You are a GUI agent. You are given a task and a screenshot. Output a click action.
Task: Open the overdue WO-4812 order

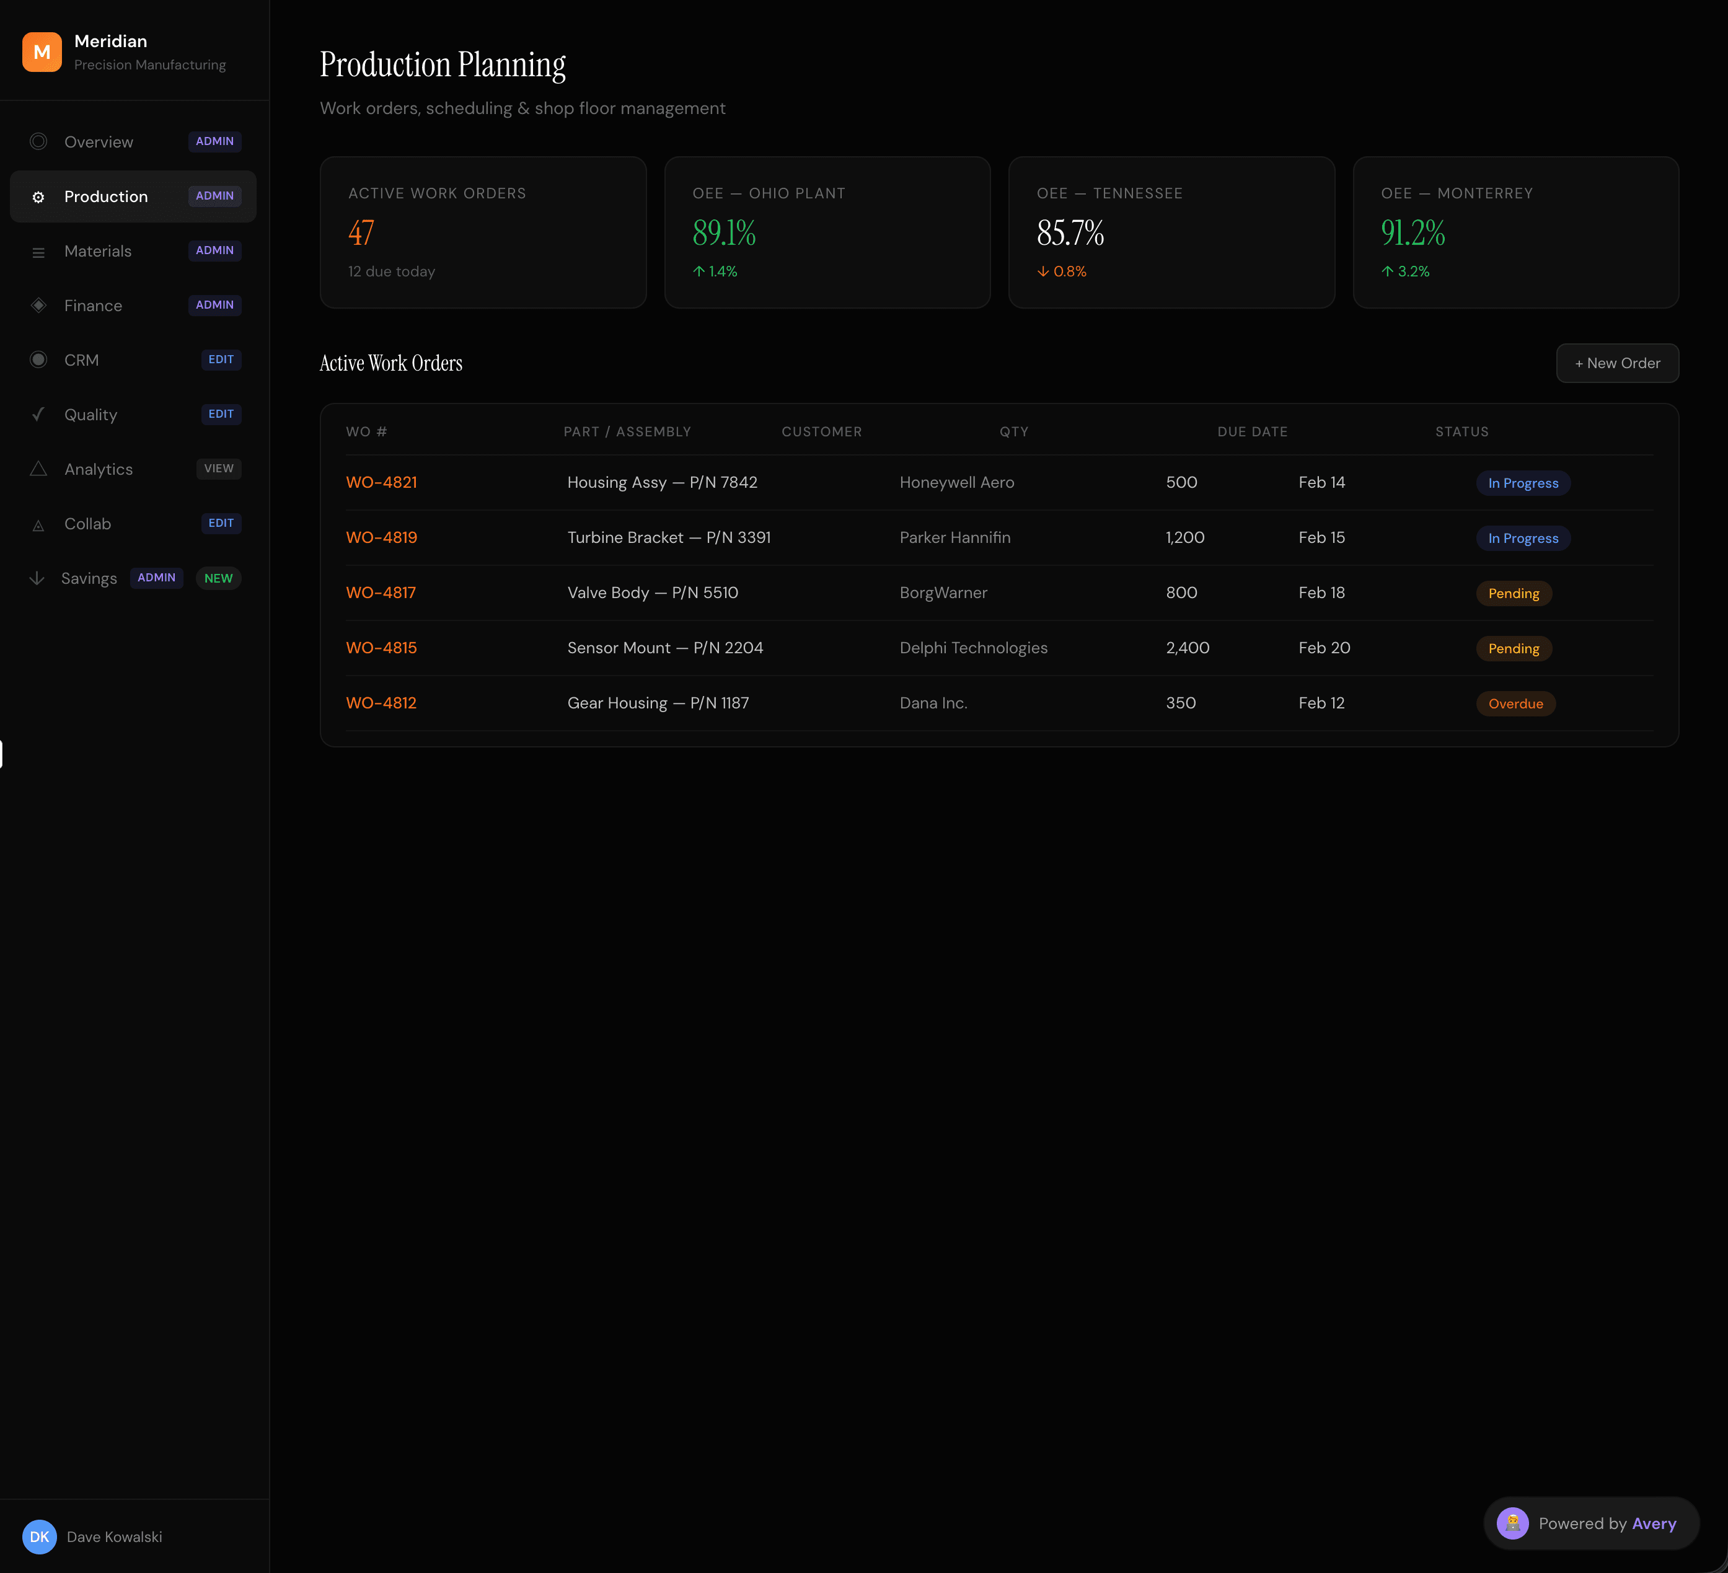pyautogui.click(x=381, y=703)
